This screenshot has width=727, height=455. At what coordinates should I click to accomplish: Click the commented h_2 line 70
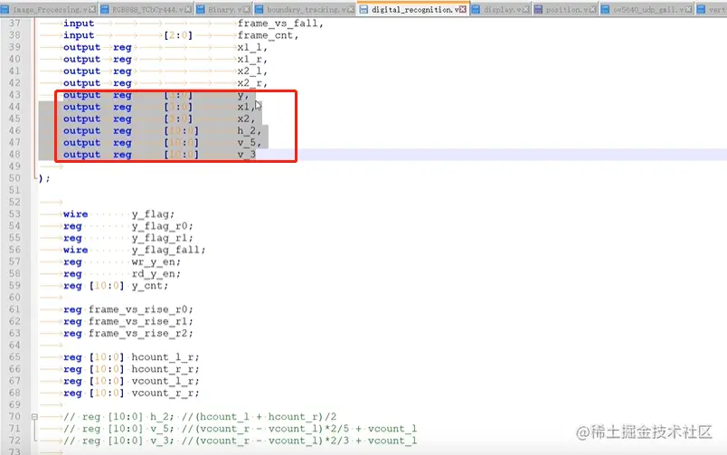tap(201, 416)
